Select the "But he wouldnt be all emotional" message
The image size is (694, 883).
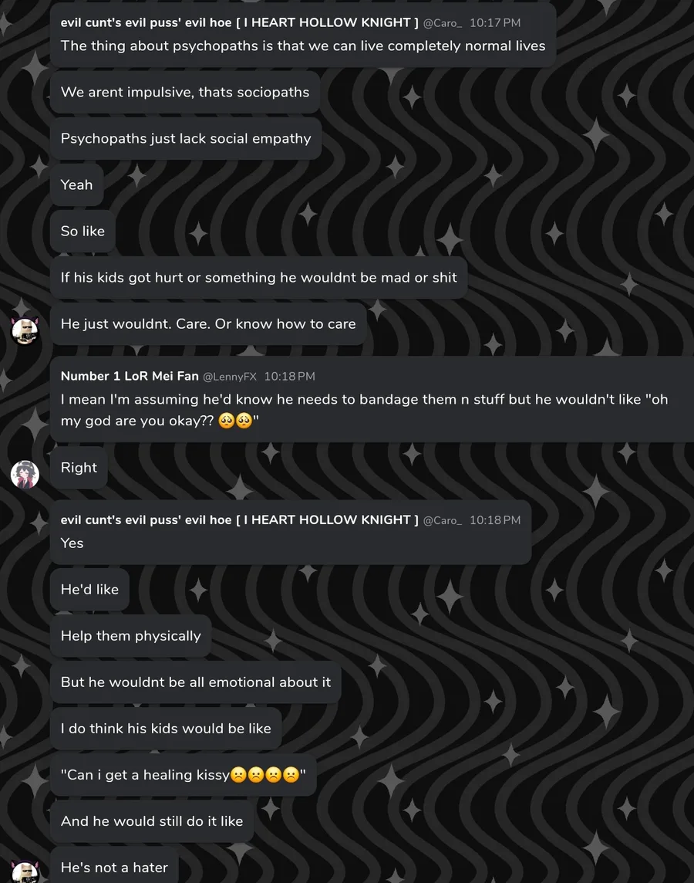pos(195,682)
